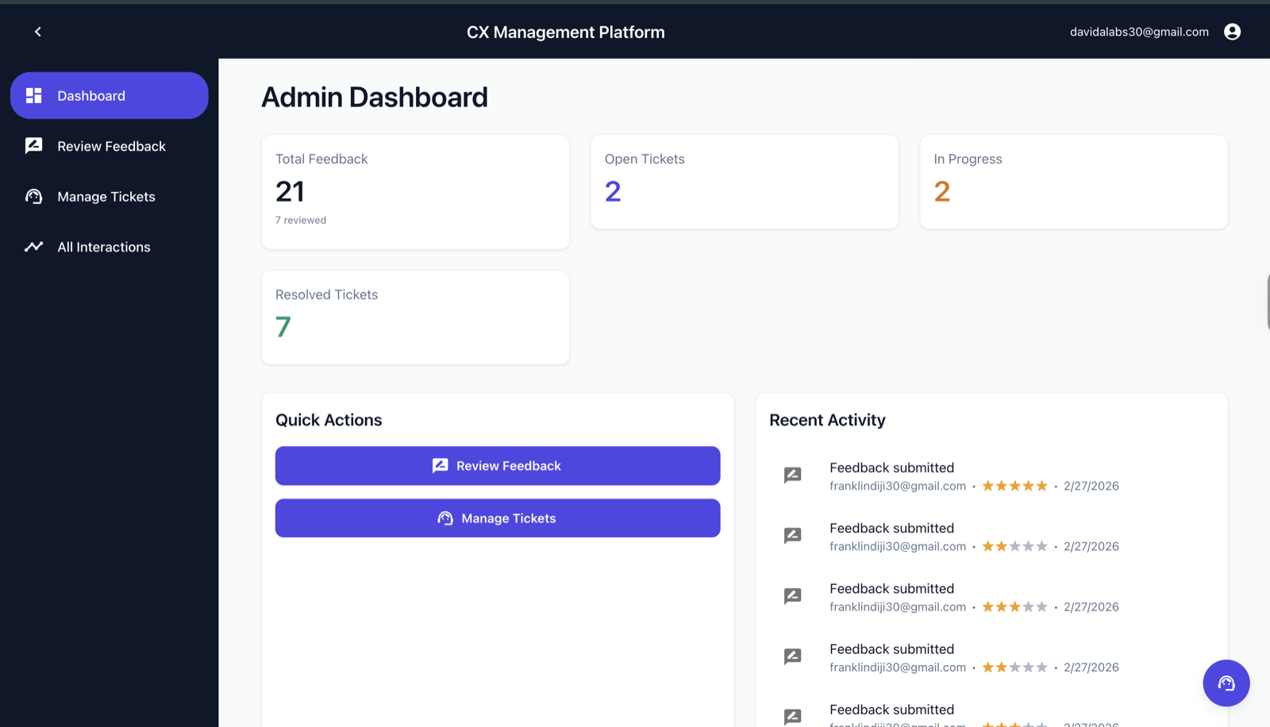
Task: Click the feedback icon beside the 5-star entry
Action: tap(792, 475)
